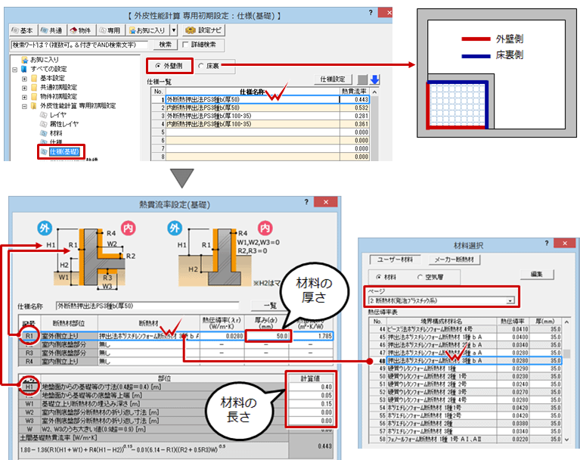Image resolution: width=580 pixels, height=460 pixels.
Task: Select the 属性レイヤ tree item
Action: [60, 124]
